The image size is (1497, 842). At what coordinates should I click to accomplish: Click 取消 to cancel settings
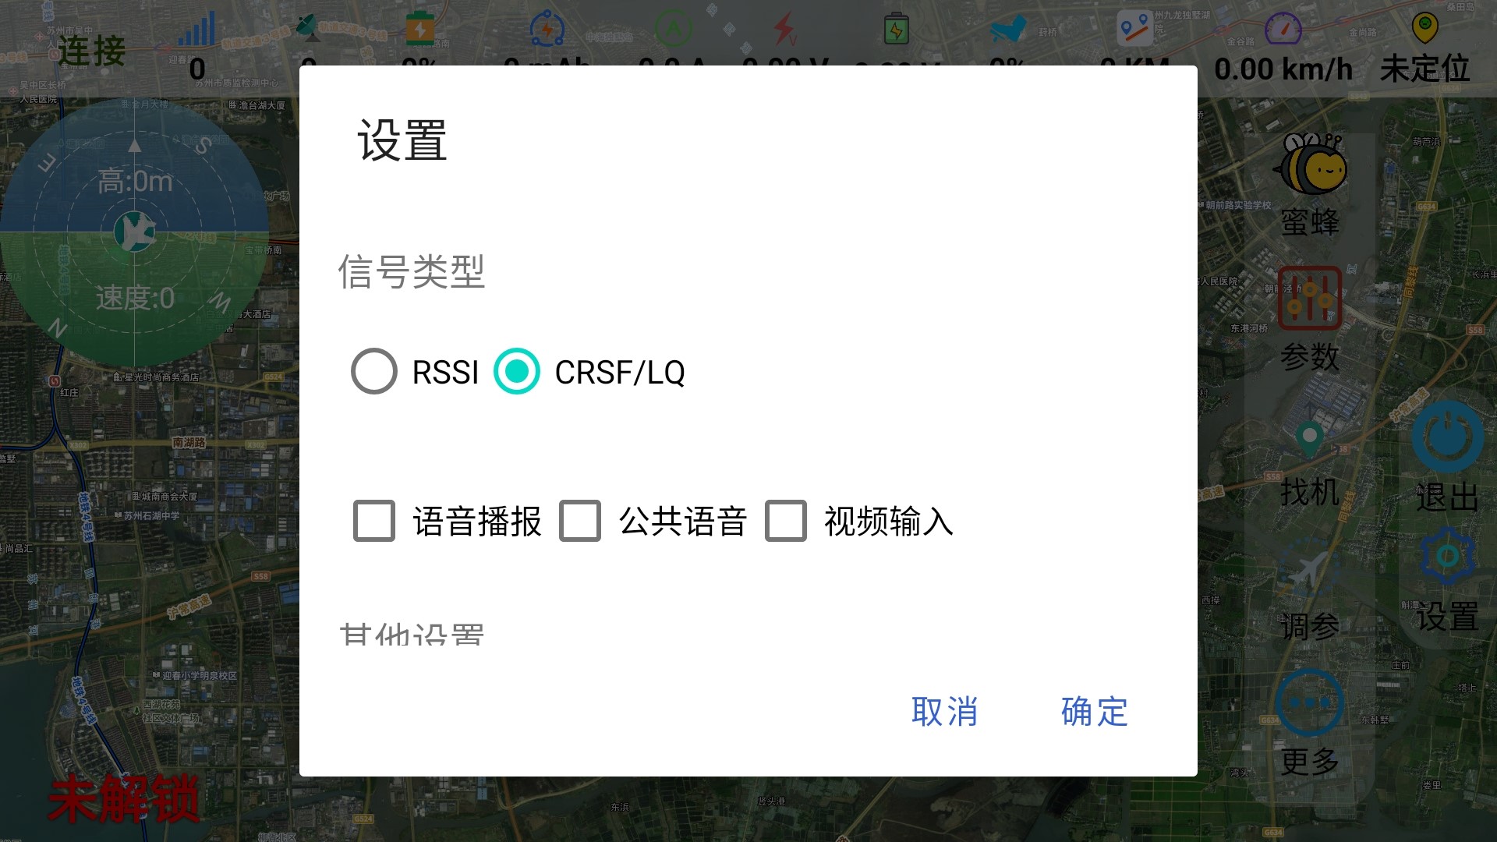tap(944, 712)
